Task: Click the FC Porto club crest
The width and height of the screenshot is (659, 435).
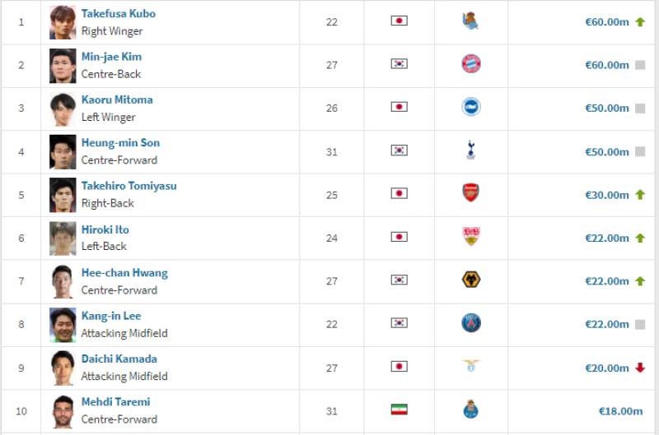Action: pyautogui.click(x=470, y=410)
